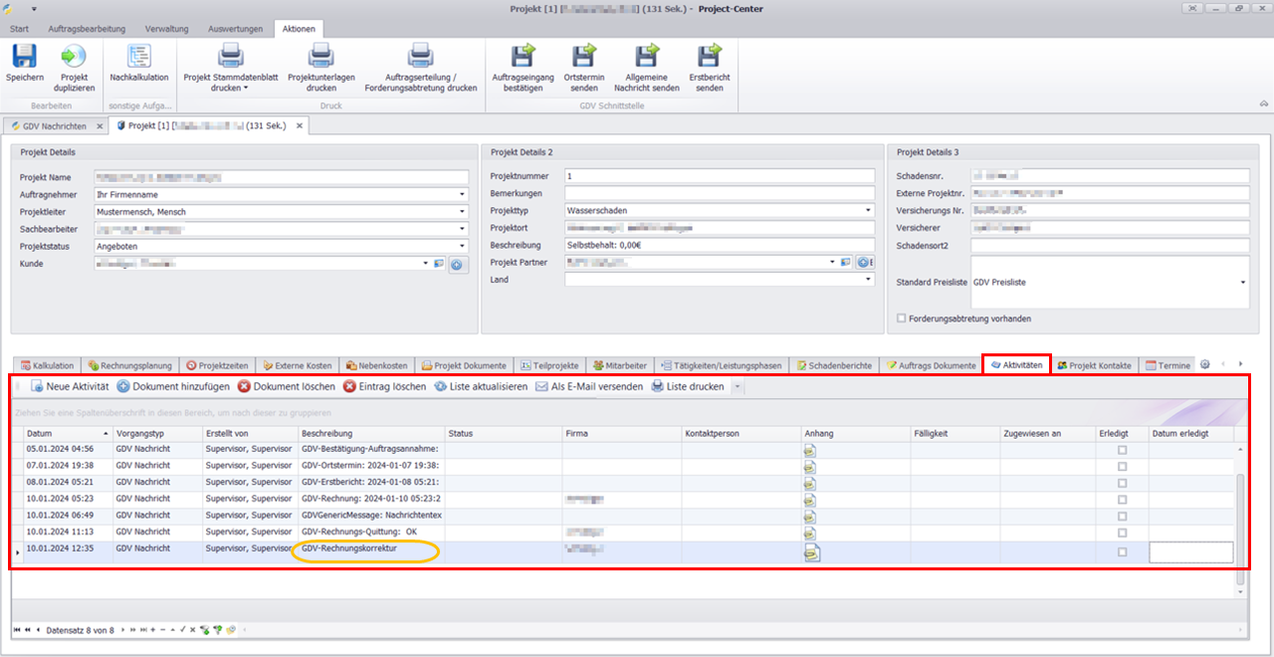This screenshot has height=657, width=1274.
Task: Enable Forderungsabtretung vorhanden checkbox
Action: pyautogui.click(x=902, y=319)
